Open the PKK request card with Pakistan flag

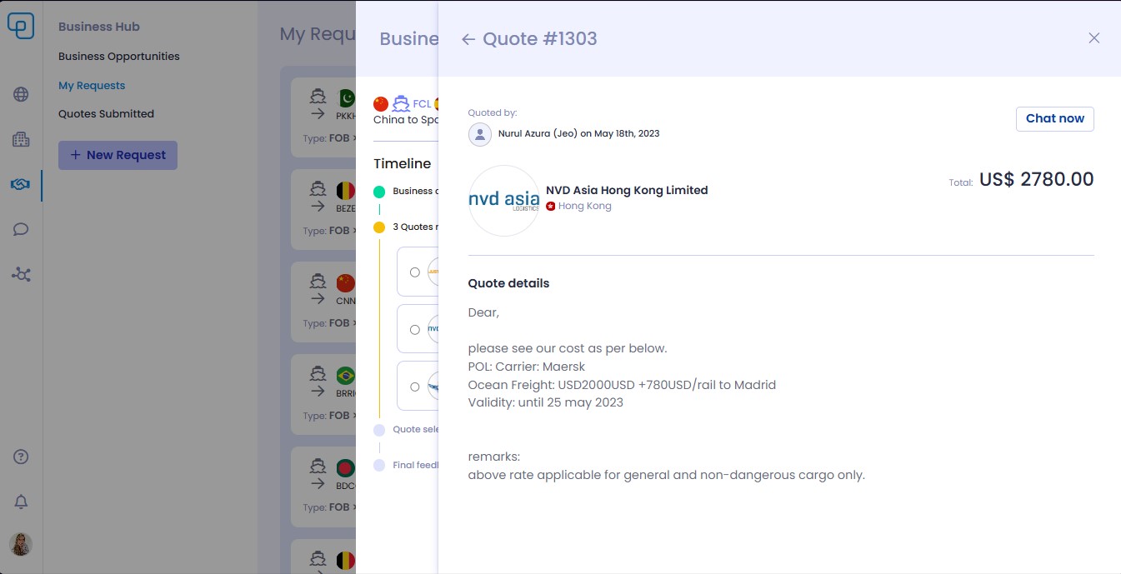pos(323,117)
